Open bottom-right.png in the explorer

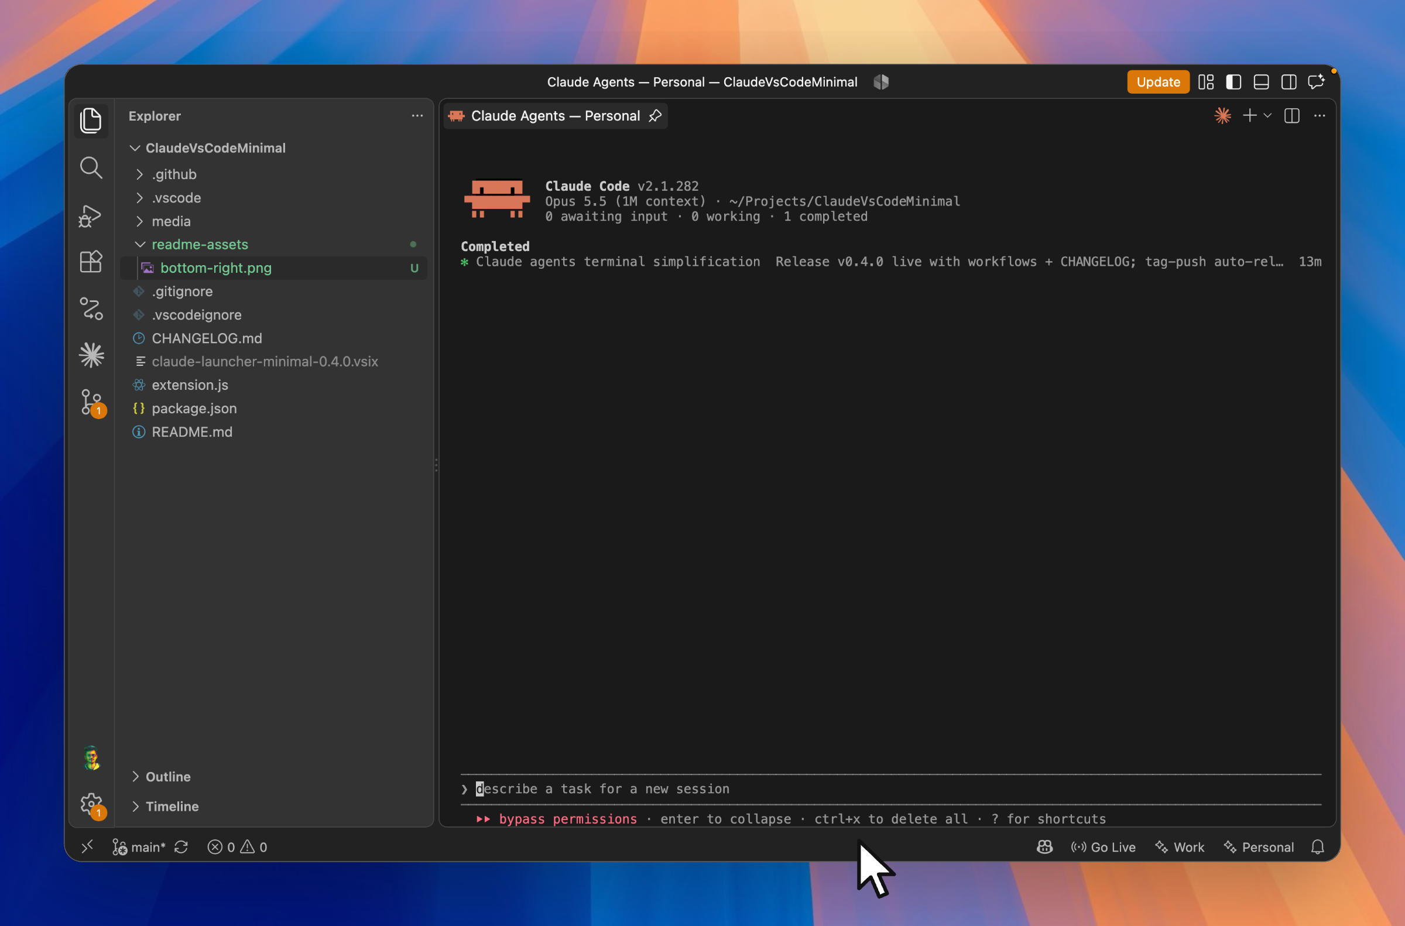tap(273, 268)
